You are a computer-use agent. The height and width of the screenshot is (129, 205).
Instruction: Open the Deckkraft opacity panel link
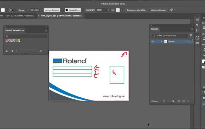(x=90, y=10)
